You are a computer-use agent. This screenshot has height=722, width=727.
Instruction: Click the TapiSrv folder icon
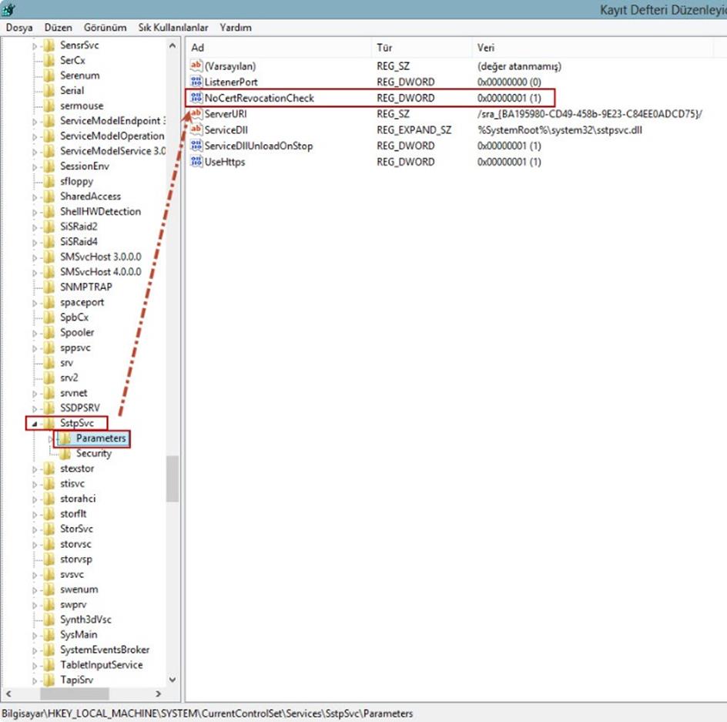pos(49,680)
